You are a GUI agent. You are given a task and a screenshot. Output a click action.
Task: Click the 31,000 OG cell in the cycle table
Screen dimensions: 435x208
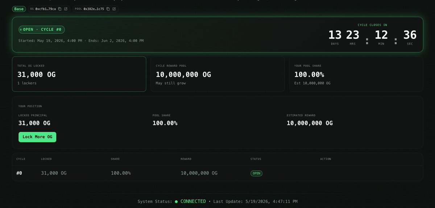(54, 173)
